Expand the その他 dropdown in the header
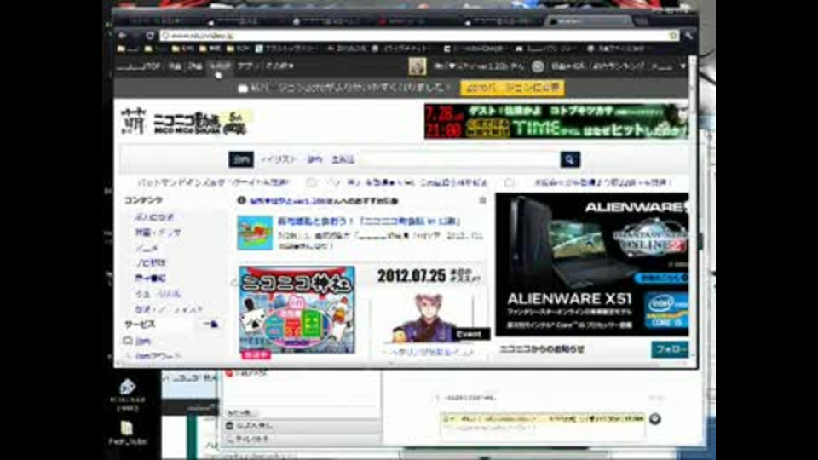This screenshot has height=460, width=818. [x=279, y=66]
